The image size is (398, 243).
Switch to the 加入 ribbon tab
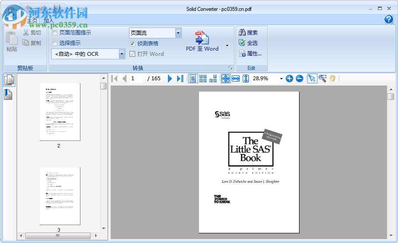(x=49, y=21)
